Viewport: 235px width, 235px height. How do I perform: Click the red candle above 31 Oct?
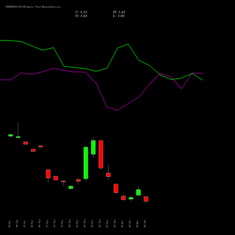tap(26, 143)
